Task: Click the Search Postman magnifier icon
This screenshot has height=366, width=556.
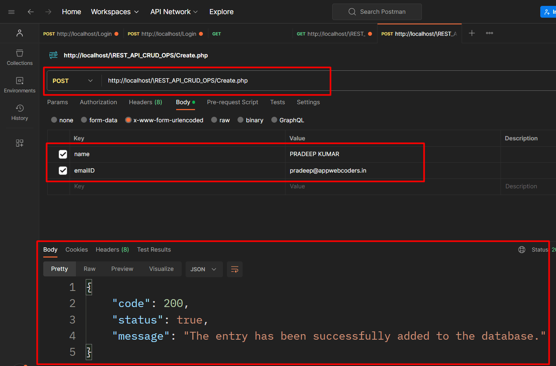Action: point(352,12)
